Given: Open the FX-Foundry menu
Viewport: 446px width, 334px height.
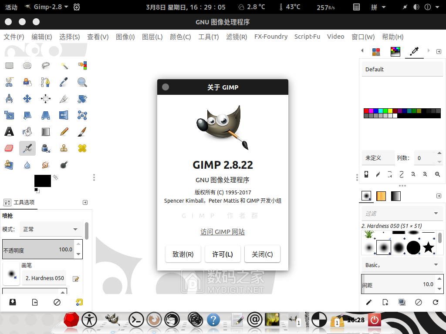Looking at the screenshot, I should (x=271, y=37).
